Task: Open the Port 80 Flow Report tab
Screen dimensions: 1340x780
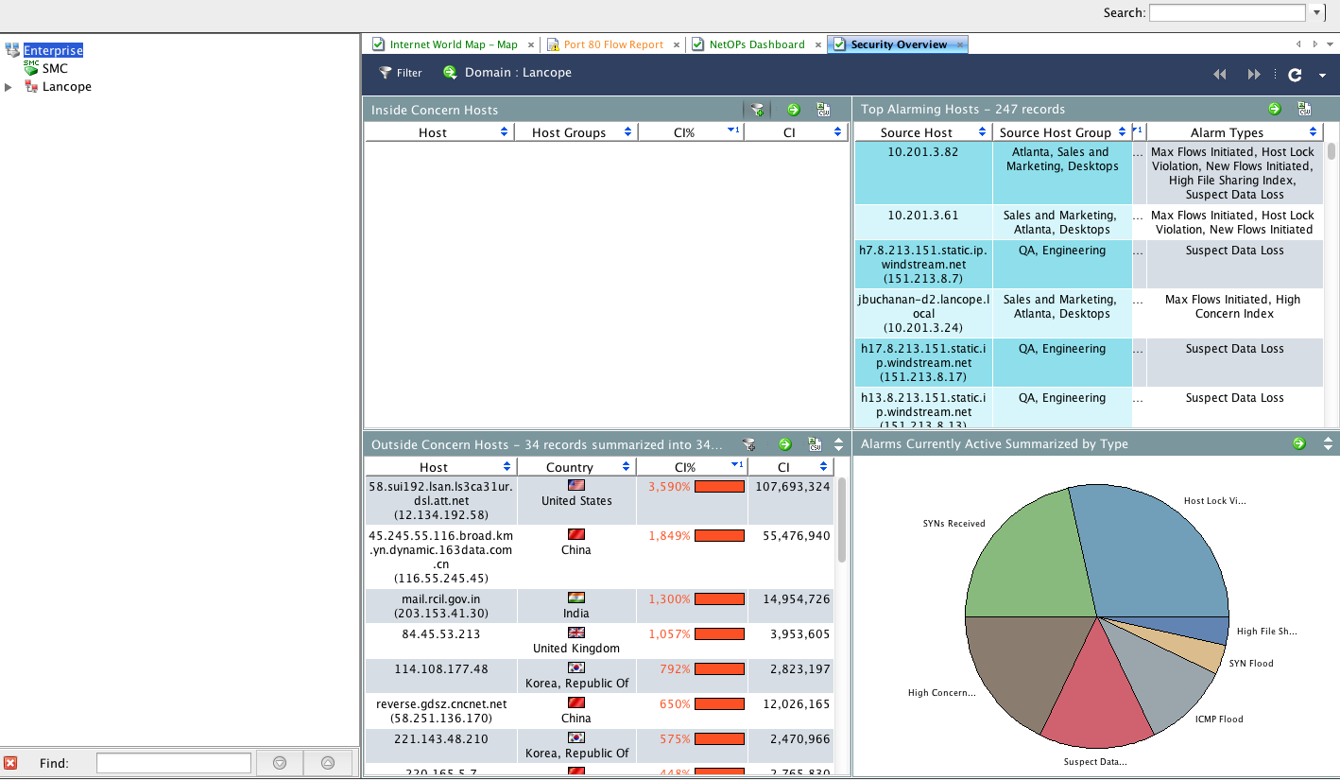Action: point(612,44)
